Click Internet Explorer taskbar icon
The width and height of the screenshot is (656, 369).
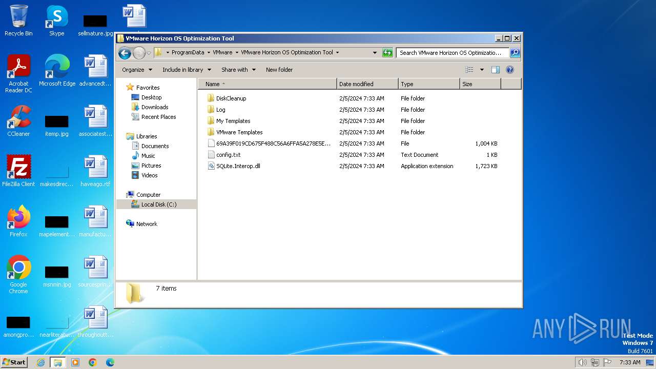pos(40,362)
